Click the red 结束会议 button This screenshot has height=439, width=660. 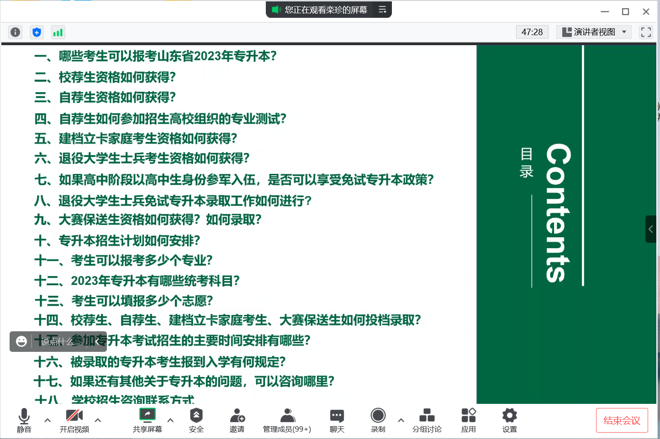coord(622,420)
